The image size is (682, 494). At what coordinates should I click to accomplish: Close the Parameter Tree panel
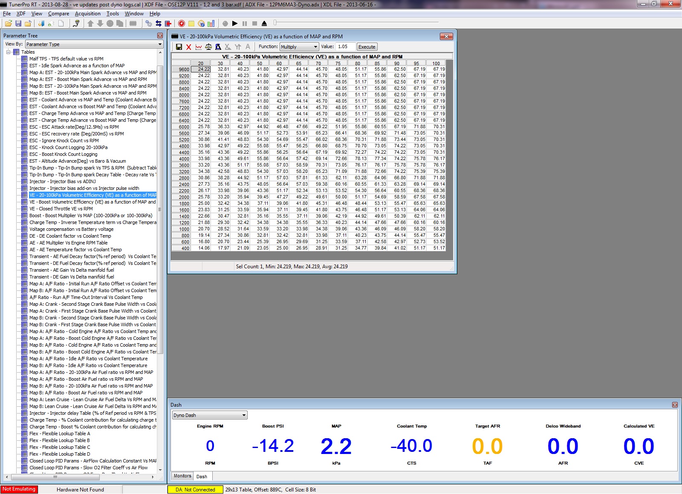tap(160, 36)
